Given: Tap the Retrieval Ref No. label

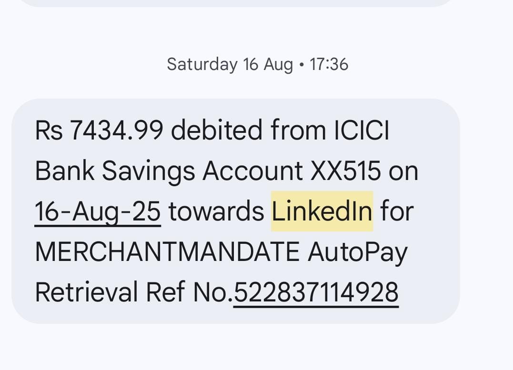Looking at the screenshot, I should point(134,292).
